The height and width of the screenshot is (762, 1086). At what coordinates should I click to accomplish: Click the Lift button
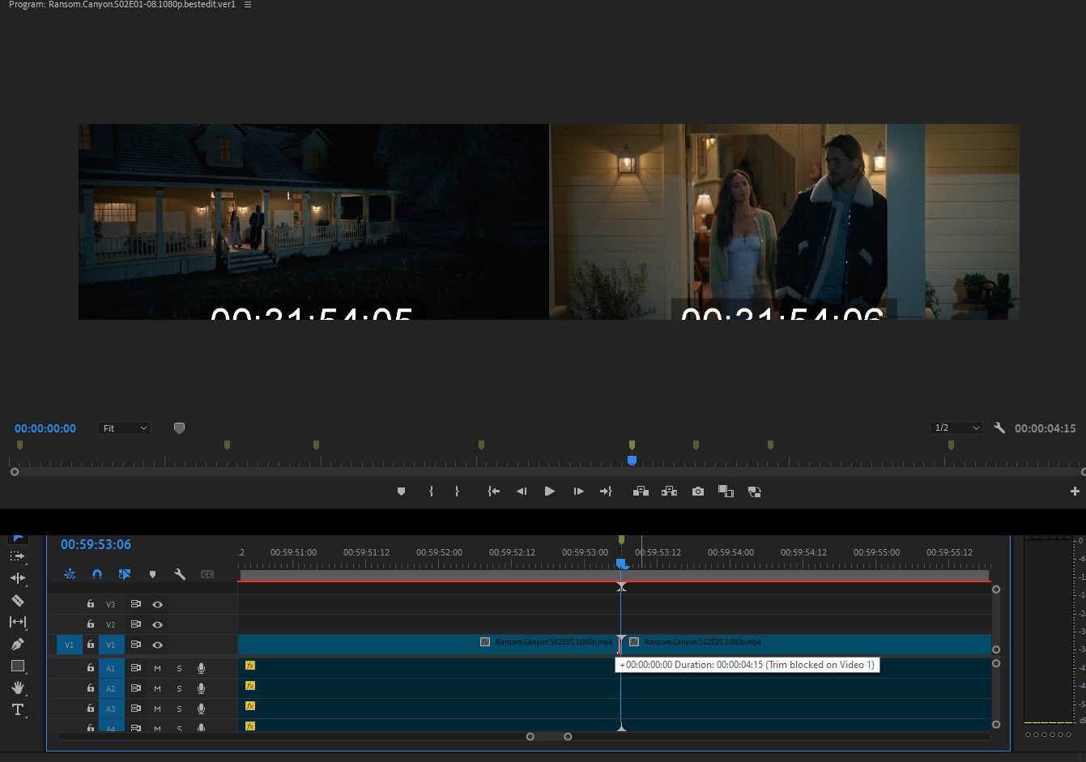tap(641, 492)
